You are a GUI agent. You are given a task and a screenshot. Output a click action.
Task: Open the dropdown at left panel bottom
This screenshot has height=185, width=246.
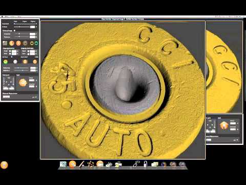coord(34,97)
